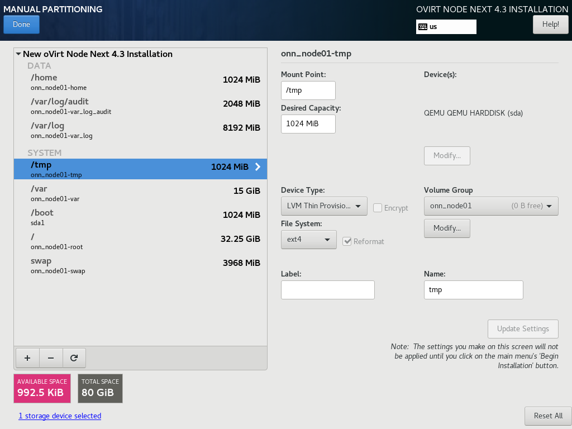Click the 32.25 GiB size value
Viewport: 572px width, 429px height.
pos(240,239)
